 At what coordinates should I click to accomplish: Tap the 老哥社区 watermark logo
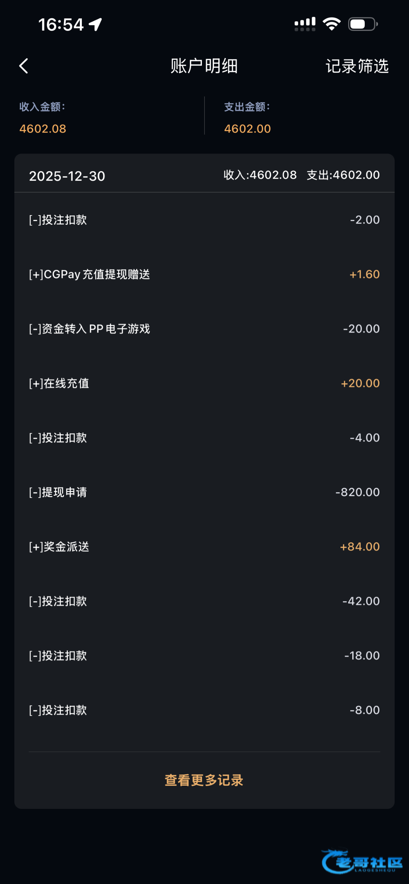[362, 862]
